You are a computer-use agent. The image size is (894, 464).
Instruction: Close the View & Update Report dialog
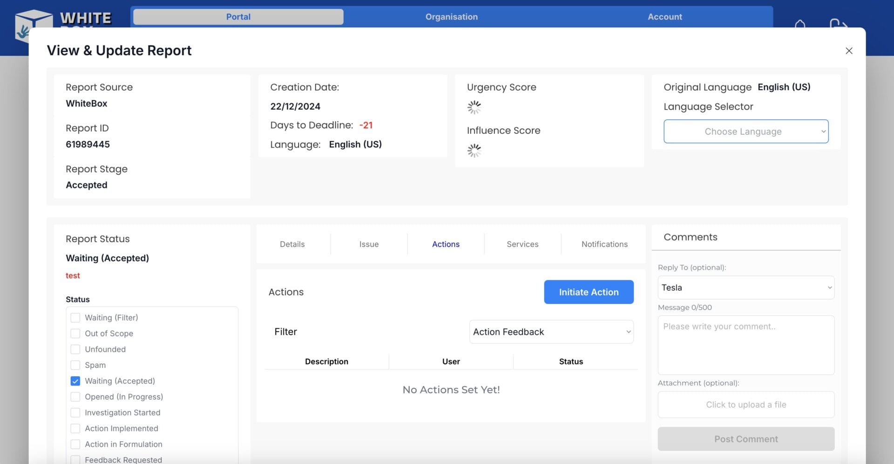(x=849, y=51)
